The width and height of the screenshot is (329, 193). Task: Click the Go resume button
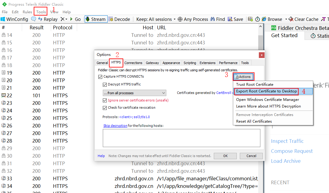tap(75, 19)
